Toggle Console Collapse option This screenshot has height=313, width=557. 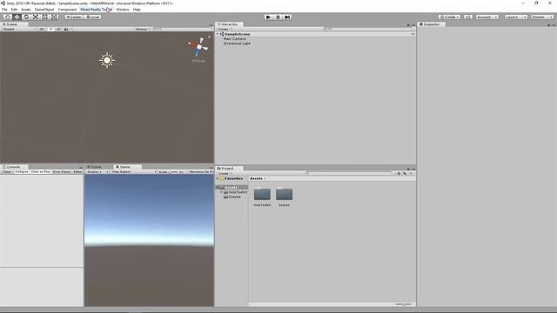coord(22,172)
